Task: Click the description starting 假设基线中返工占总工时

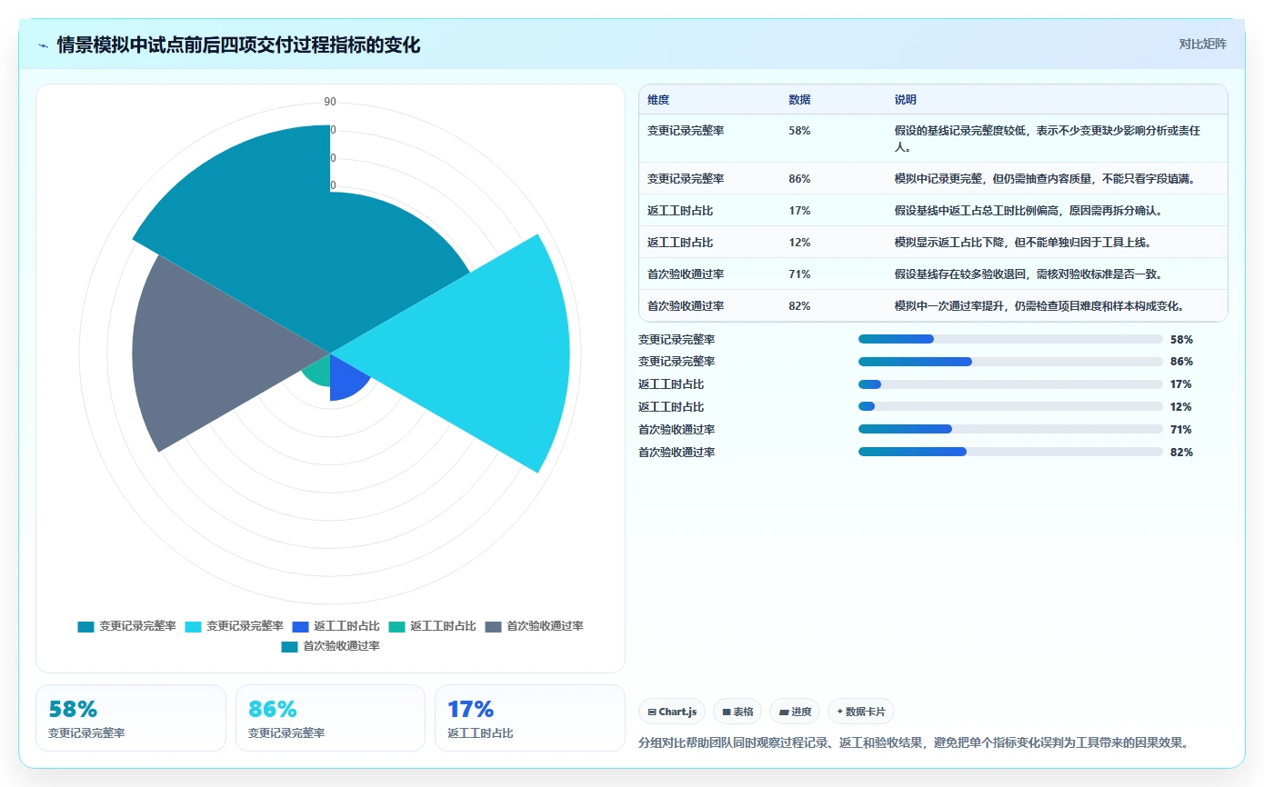Action: (x=1028, y=211)
